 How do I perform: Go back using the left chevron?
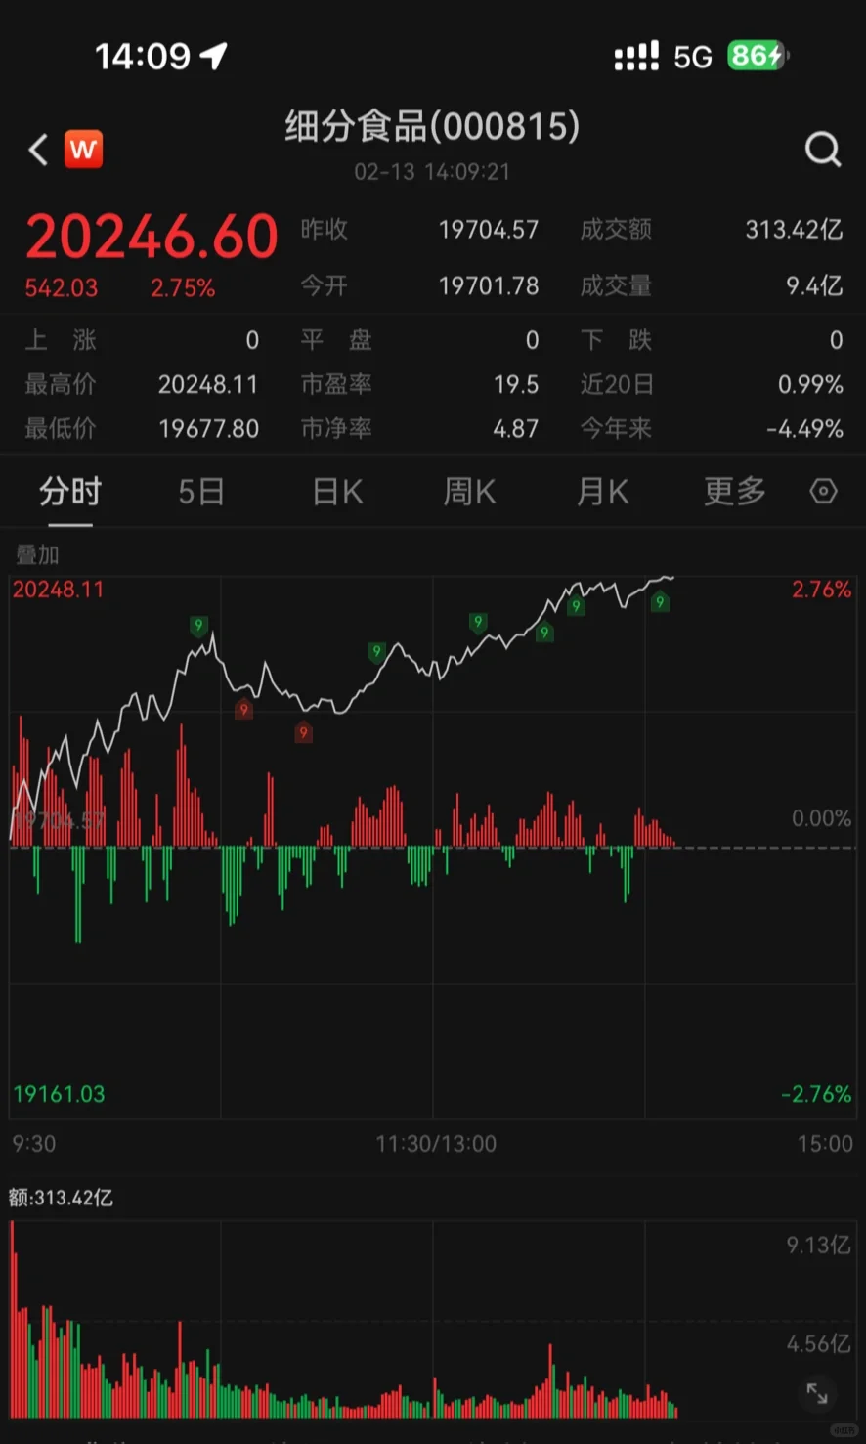click(x=38, y=150)
